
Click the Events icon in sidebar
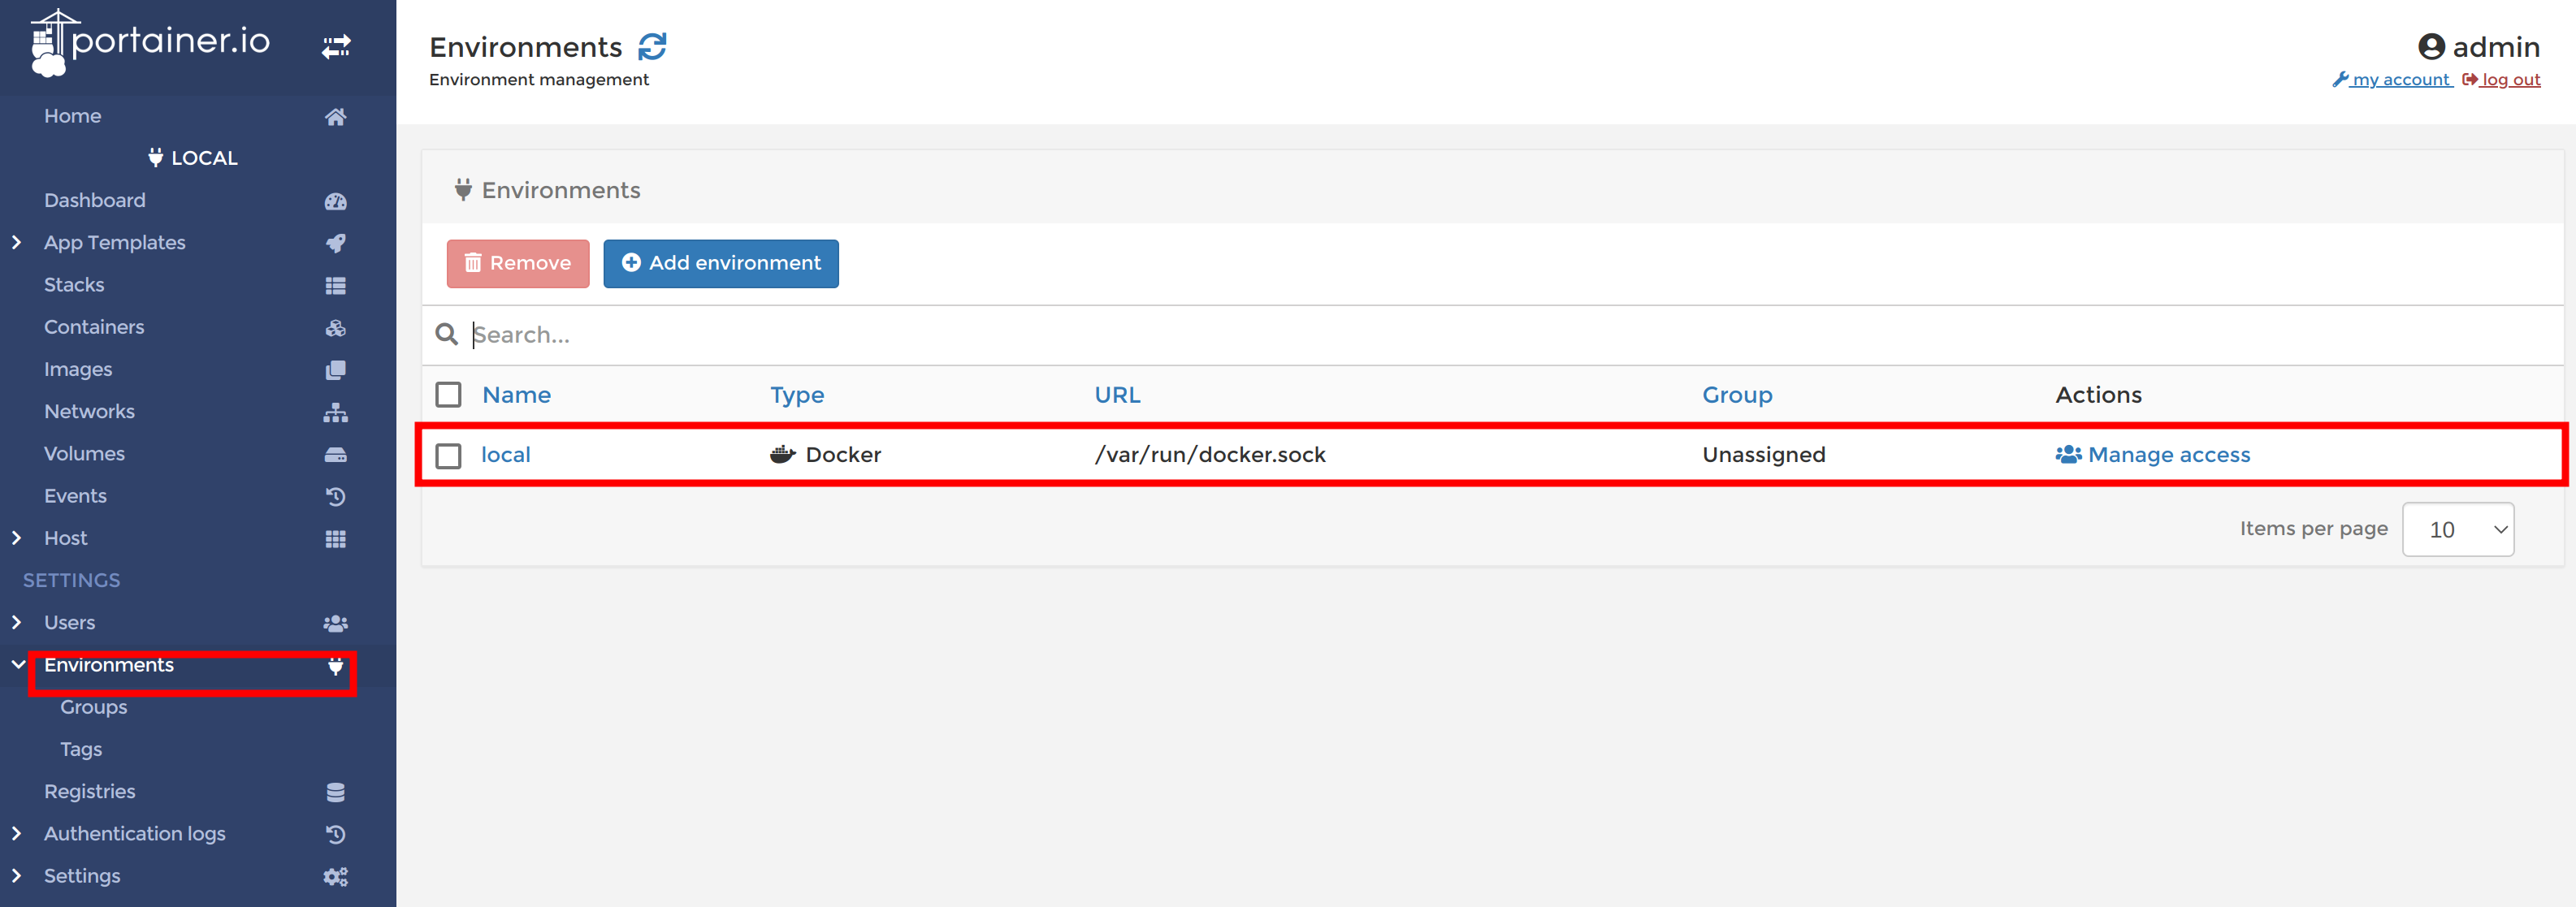[337, 496]
